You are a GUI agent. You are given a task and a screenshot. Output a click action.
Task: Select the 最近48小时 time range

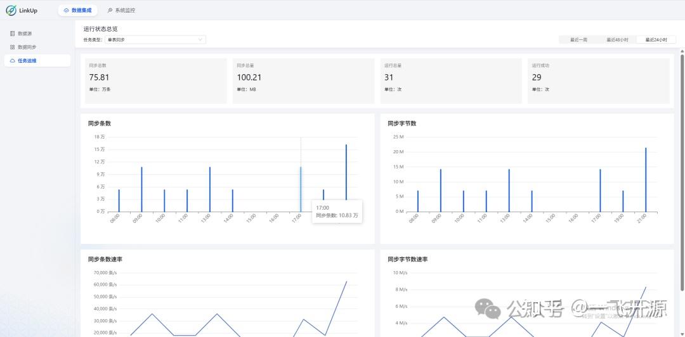(617, 40)
